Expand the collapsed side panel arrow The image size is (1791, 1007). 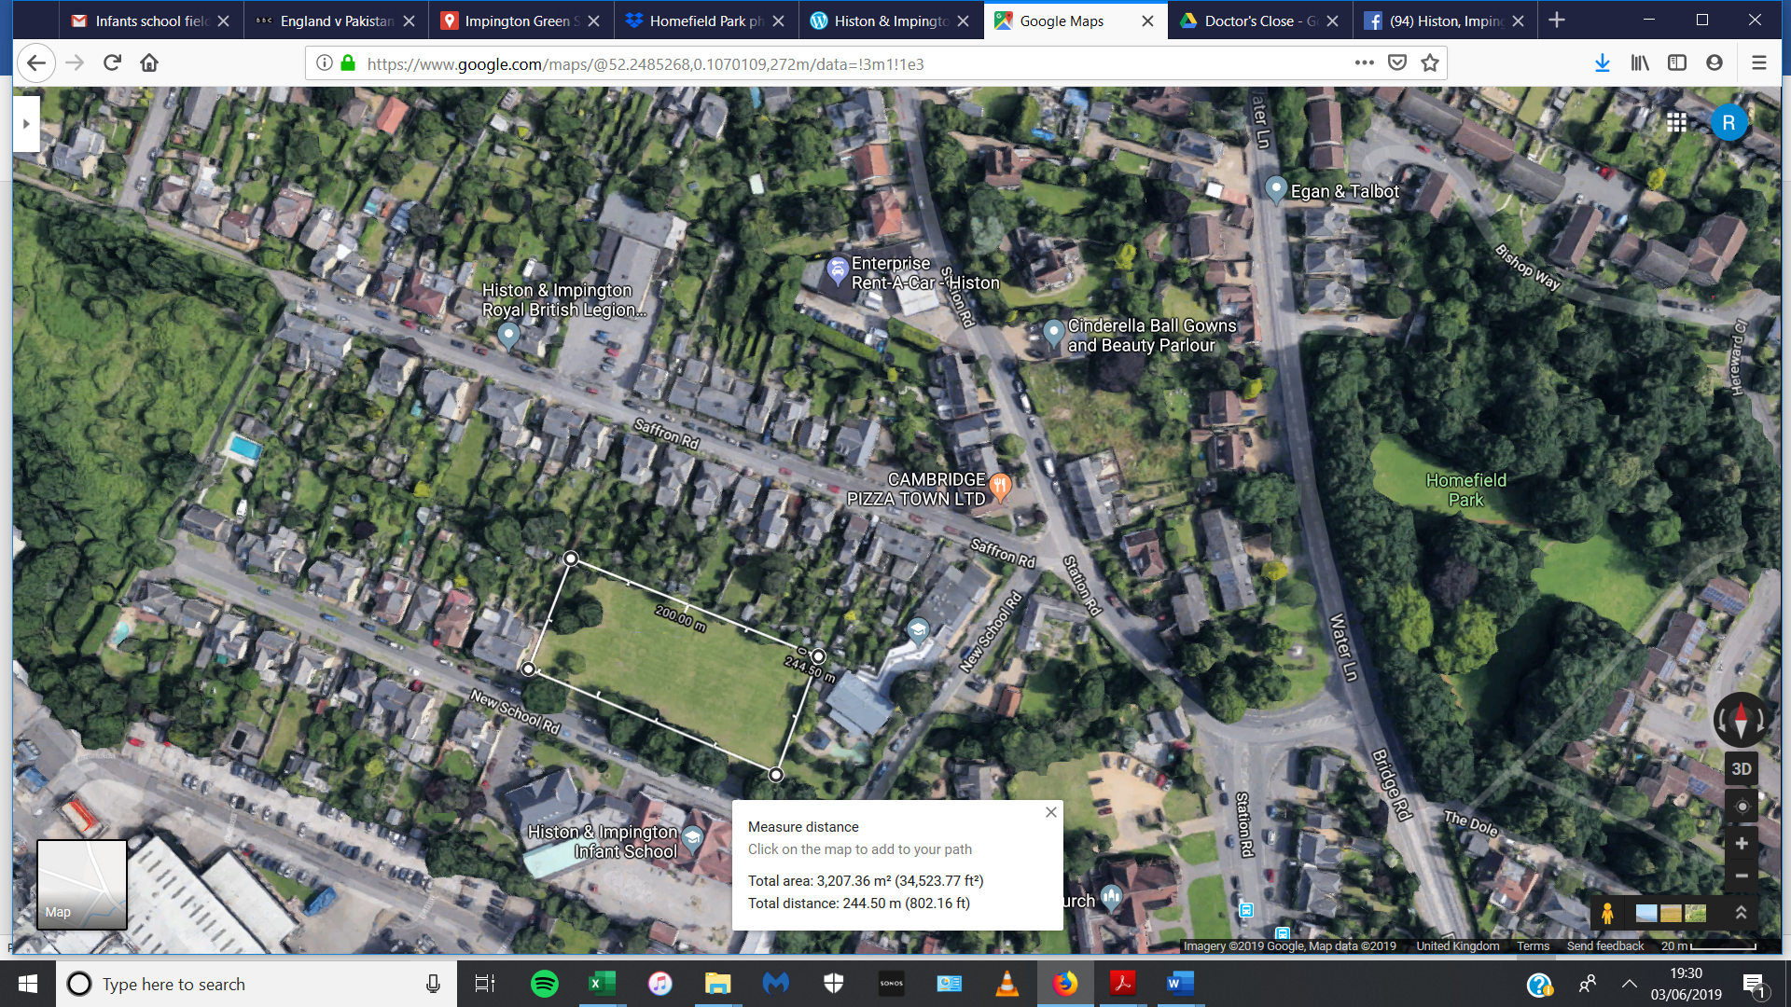(x=26, y=124)
